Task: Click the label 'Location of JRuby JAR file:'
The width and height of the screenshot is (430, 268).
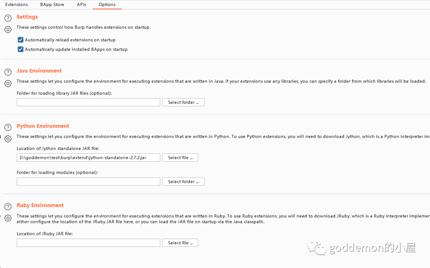Action: click(45, 234)
